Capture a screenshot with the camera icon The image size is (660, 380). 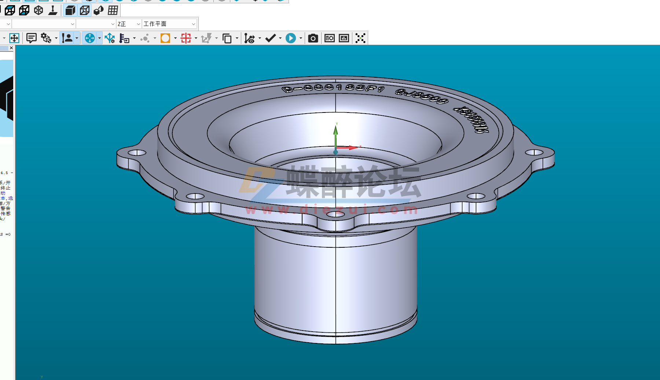click(x=313, y=38)
